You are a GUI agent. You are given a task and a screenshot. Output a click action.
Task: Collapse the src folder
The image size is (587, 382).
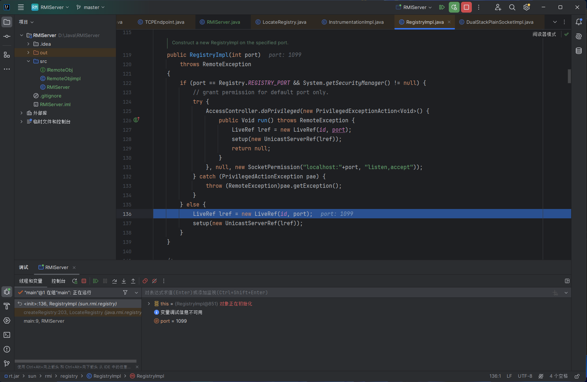pos(28,61)
